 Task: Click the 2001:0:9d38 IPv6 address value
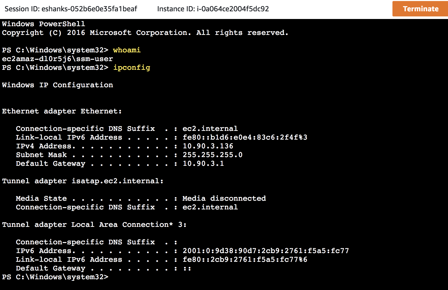click(x=266, y=251)
